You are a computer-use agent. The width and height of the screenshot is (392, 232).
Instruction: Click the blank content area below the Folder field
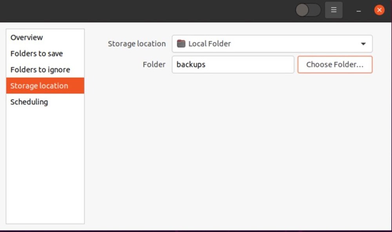(235, 149)
